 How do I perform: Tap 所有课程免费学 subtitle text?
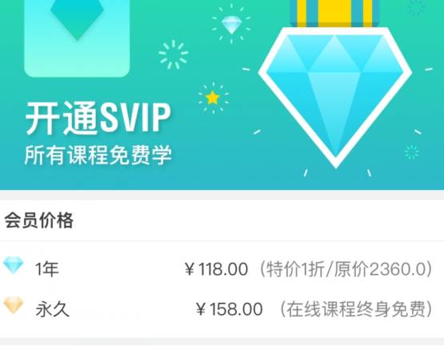point(98,155)
